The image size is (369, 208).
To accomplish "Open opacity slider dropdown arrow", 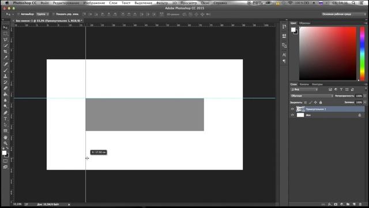I will coord(365,96).
